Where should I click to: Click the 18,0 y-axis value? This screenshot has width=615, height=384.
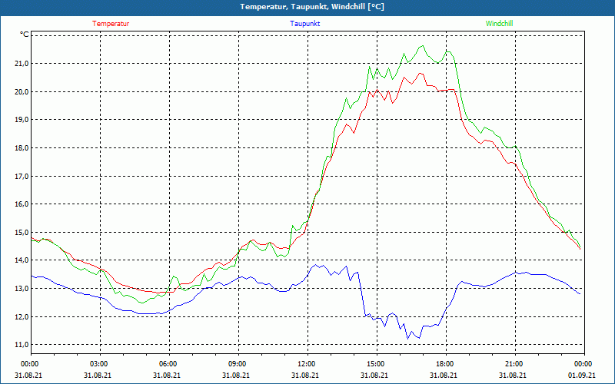click(x=22, y=147)
